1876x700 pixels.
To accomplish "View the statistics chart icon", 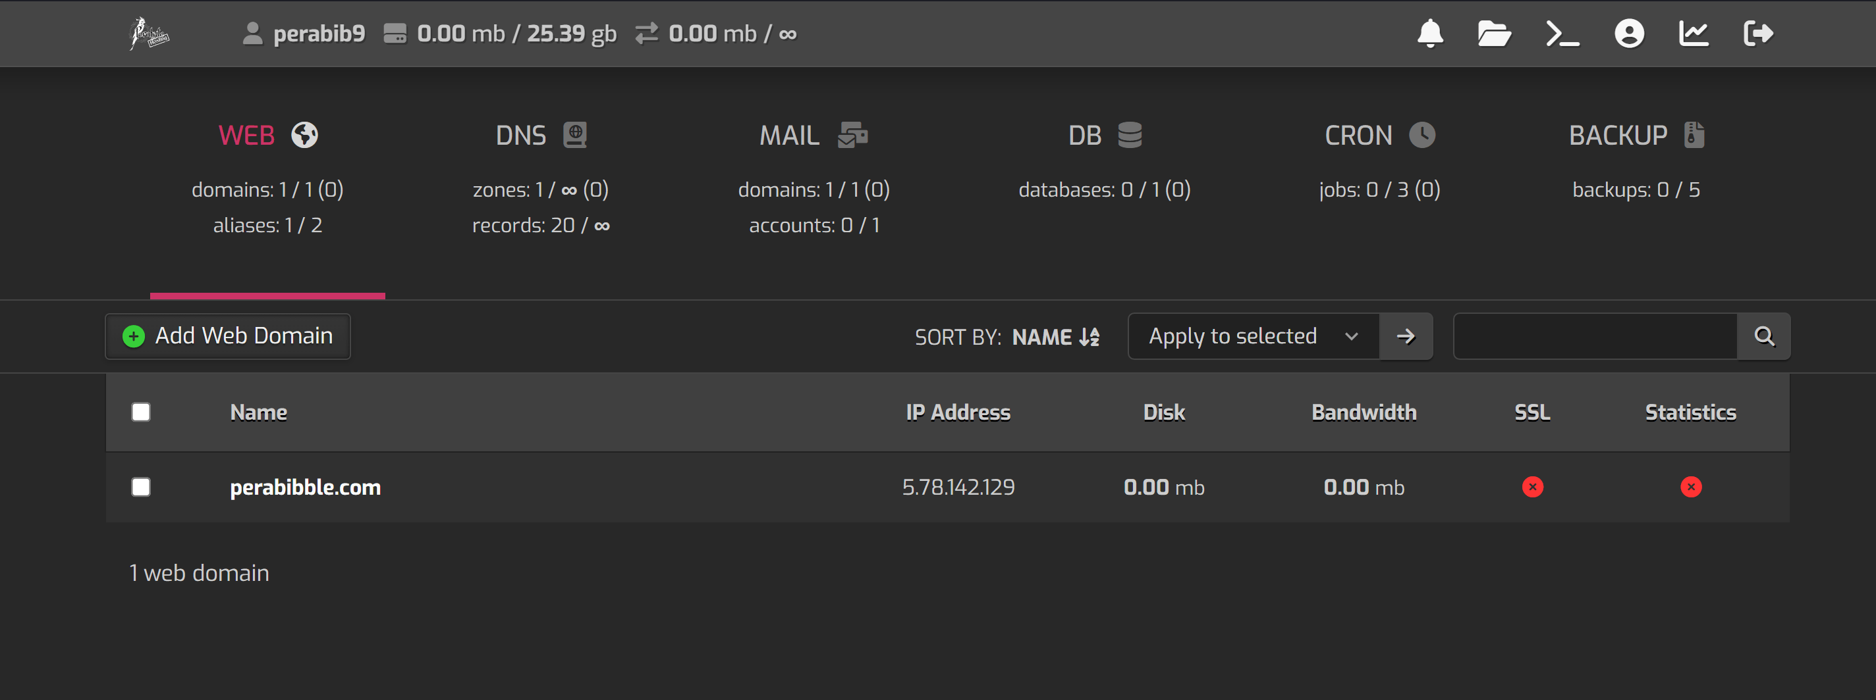I will [1693, 34].
